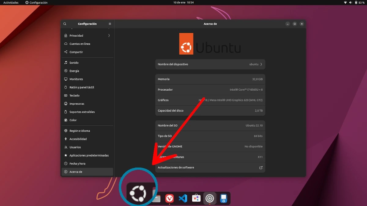
Task: Open the Files folder icon in the dock
Action: click(x=156, y=198)
